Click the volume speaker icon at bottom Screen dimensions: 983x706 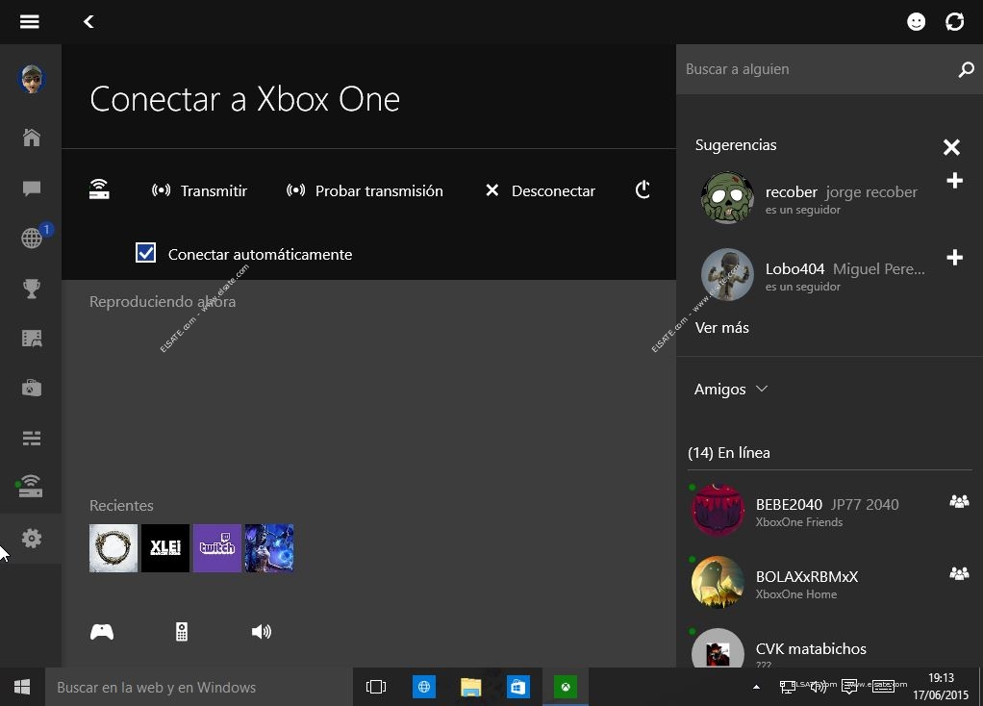click(x=262, y=632)
